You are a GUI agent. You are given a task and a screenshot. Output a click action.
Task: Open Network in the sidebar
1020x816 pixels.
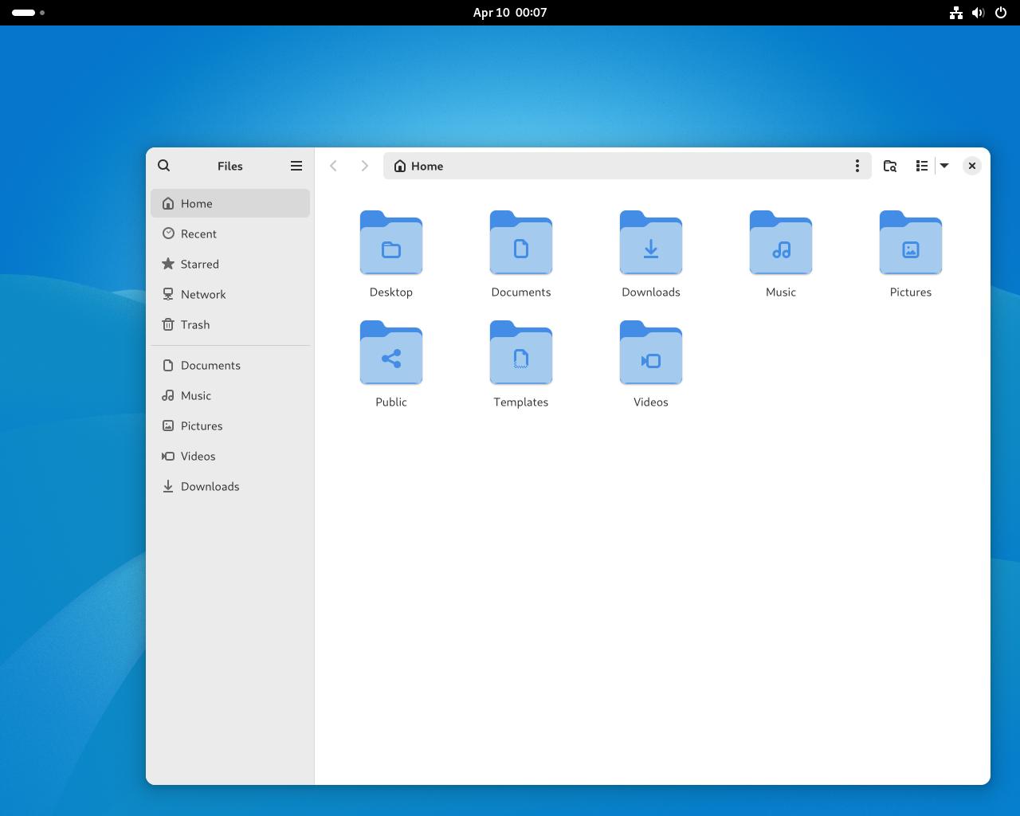[230, 294]
